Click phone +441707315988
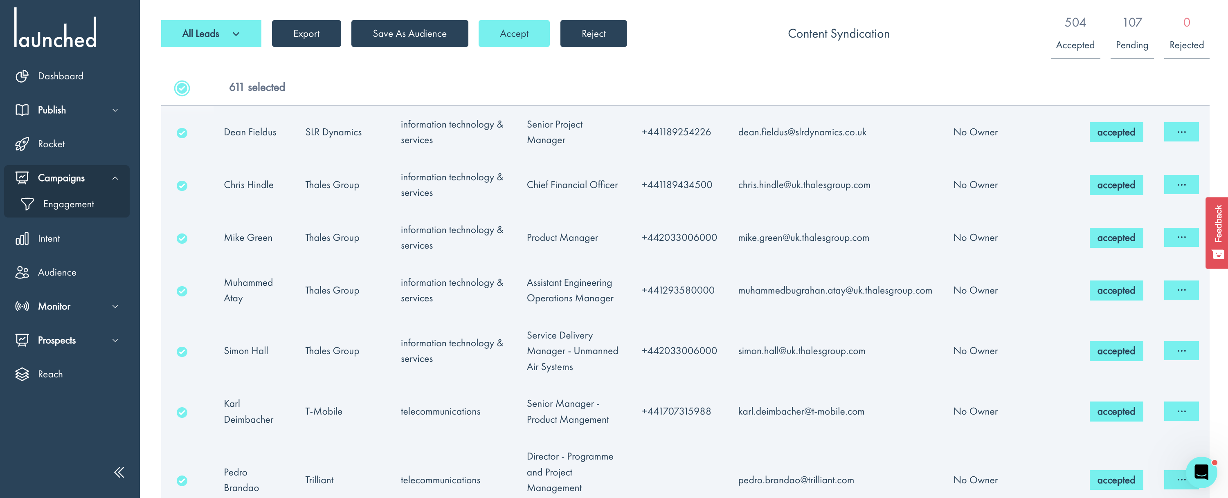 pyautogui.click(x=676, y=411)
